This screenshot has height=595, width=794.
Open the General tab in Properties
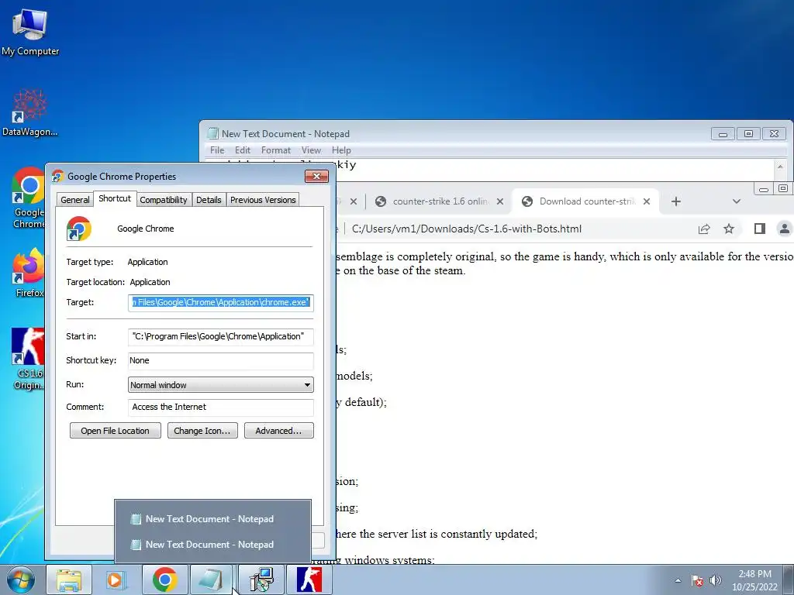point(75,200)
